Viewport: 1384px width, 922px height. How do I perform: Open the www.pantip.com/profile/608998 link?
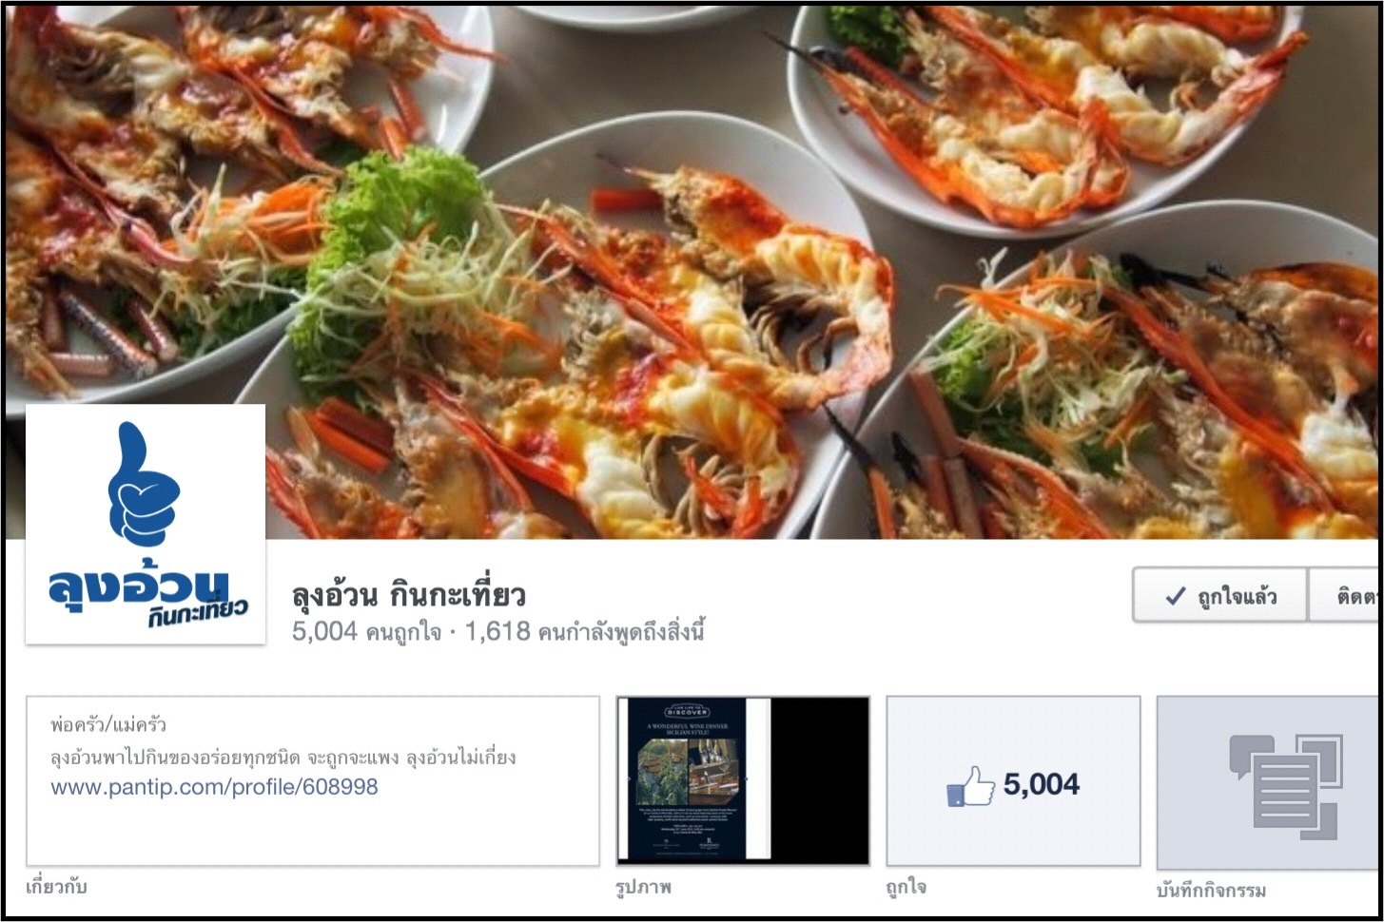(x=214, y=787)
